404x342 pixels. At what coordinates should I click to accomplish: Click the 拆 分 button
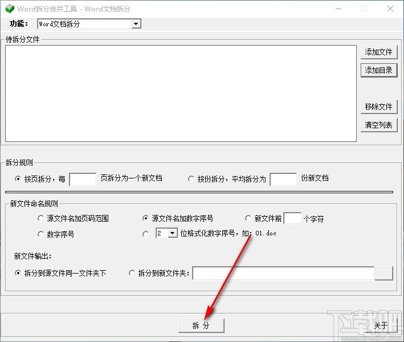[201, 325]
